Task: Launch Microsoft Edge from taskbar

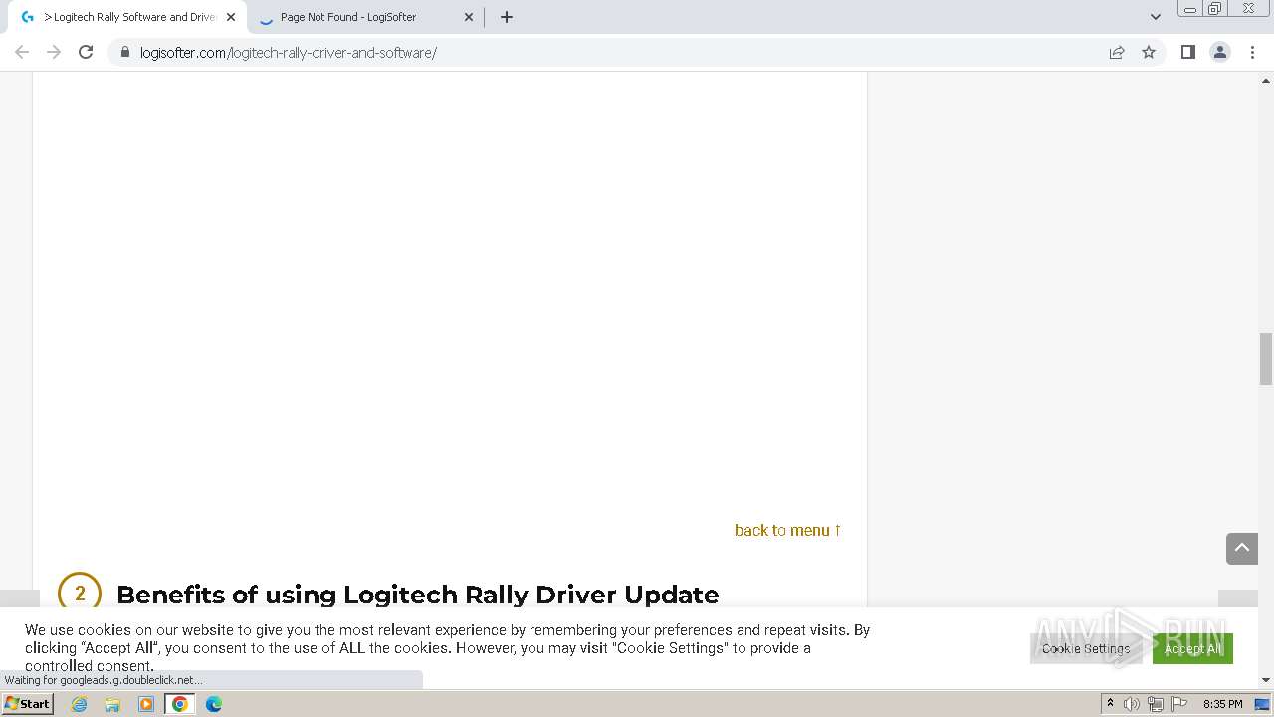Action: tap(214, 704)
